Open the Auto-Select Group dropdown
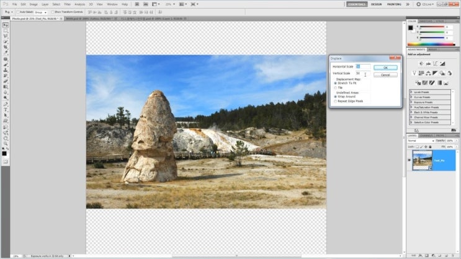This screenshot has width=461, height=259. tap(40, 12)
